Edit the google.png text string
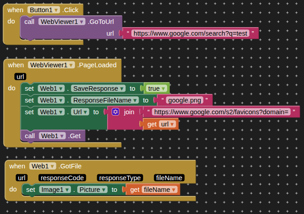304x214 pixels. tap(183, 100)
